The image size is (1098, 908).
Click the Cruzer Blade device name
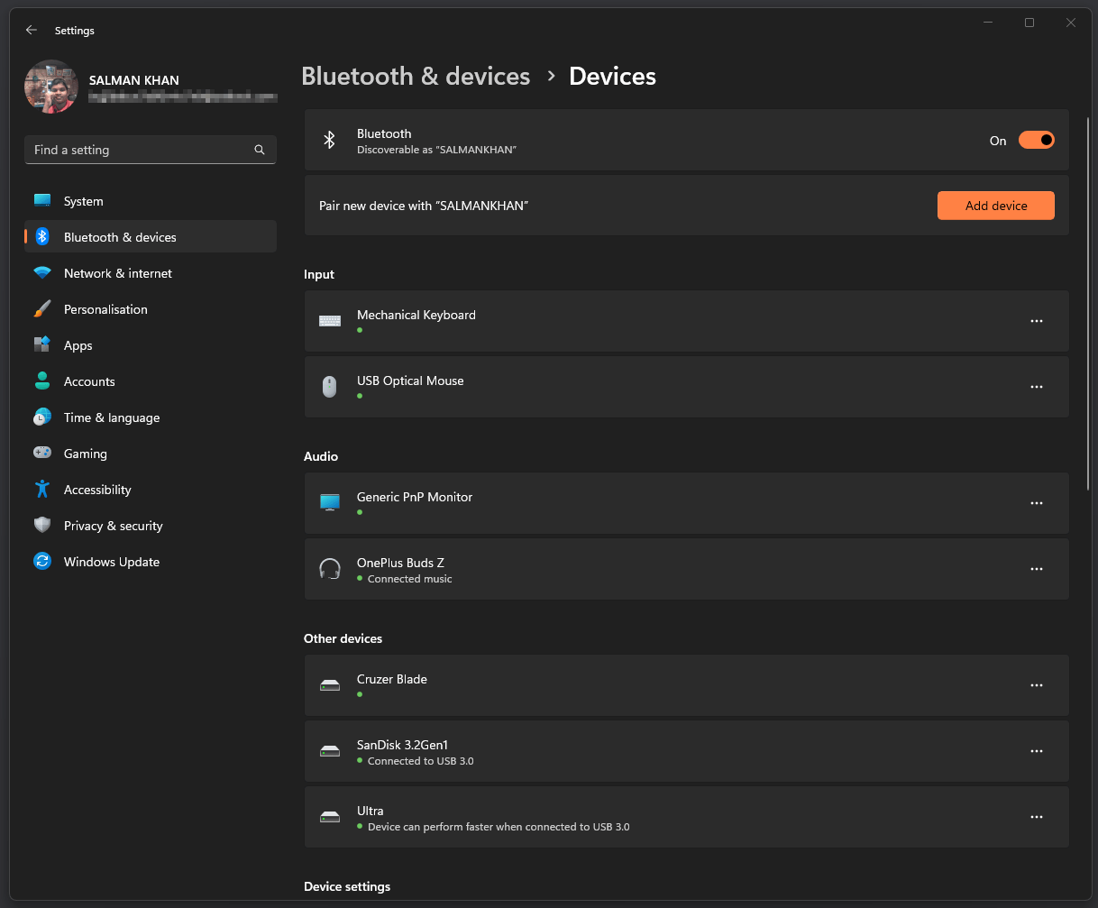[x=392, y=679]
